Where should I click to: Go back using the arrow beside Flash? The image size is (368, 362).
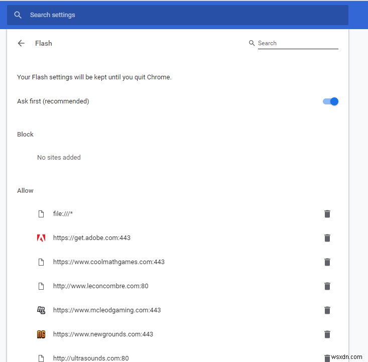click(21, 43)
